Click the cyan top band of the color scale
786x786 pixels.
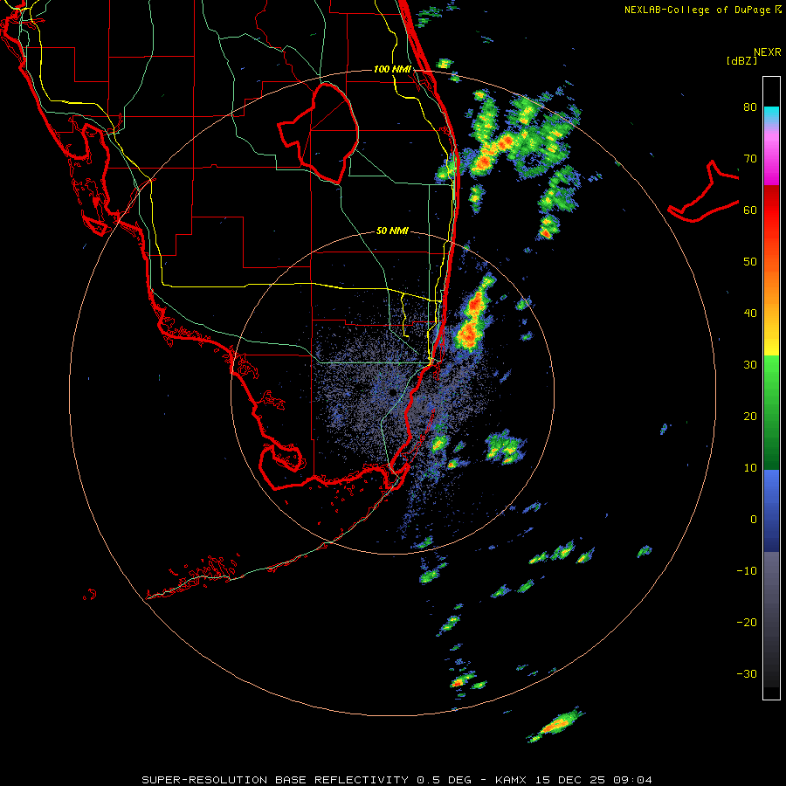[x=771, y=114]
